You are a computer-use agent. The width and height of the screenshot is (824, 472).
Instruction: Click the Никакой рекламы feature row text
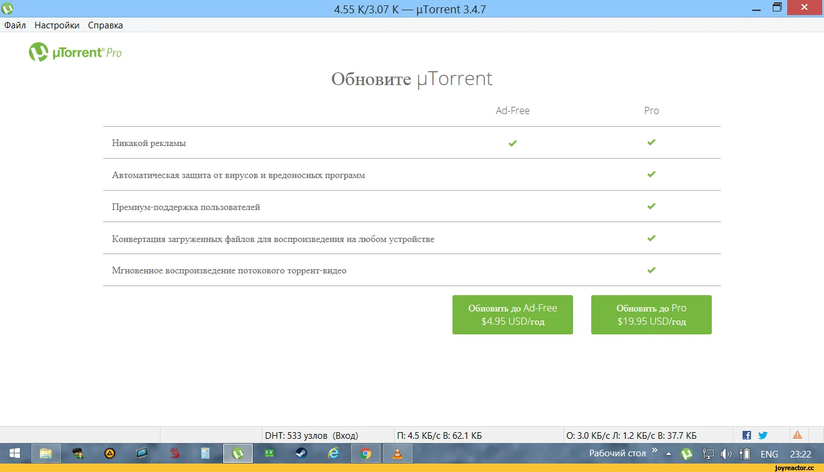pos(149,144)
